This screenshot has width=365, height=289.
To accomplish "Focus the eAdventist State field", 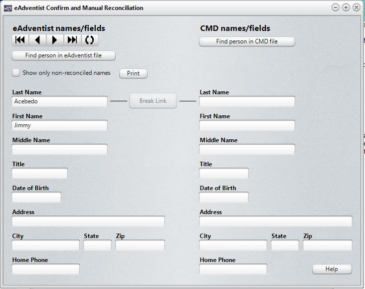I will pyautogui.click(x=98, y=245).
